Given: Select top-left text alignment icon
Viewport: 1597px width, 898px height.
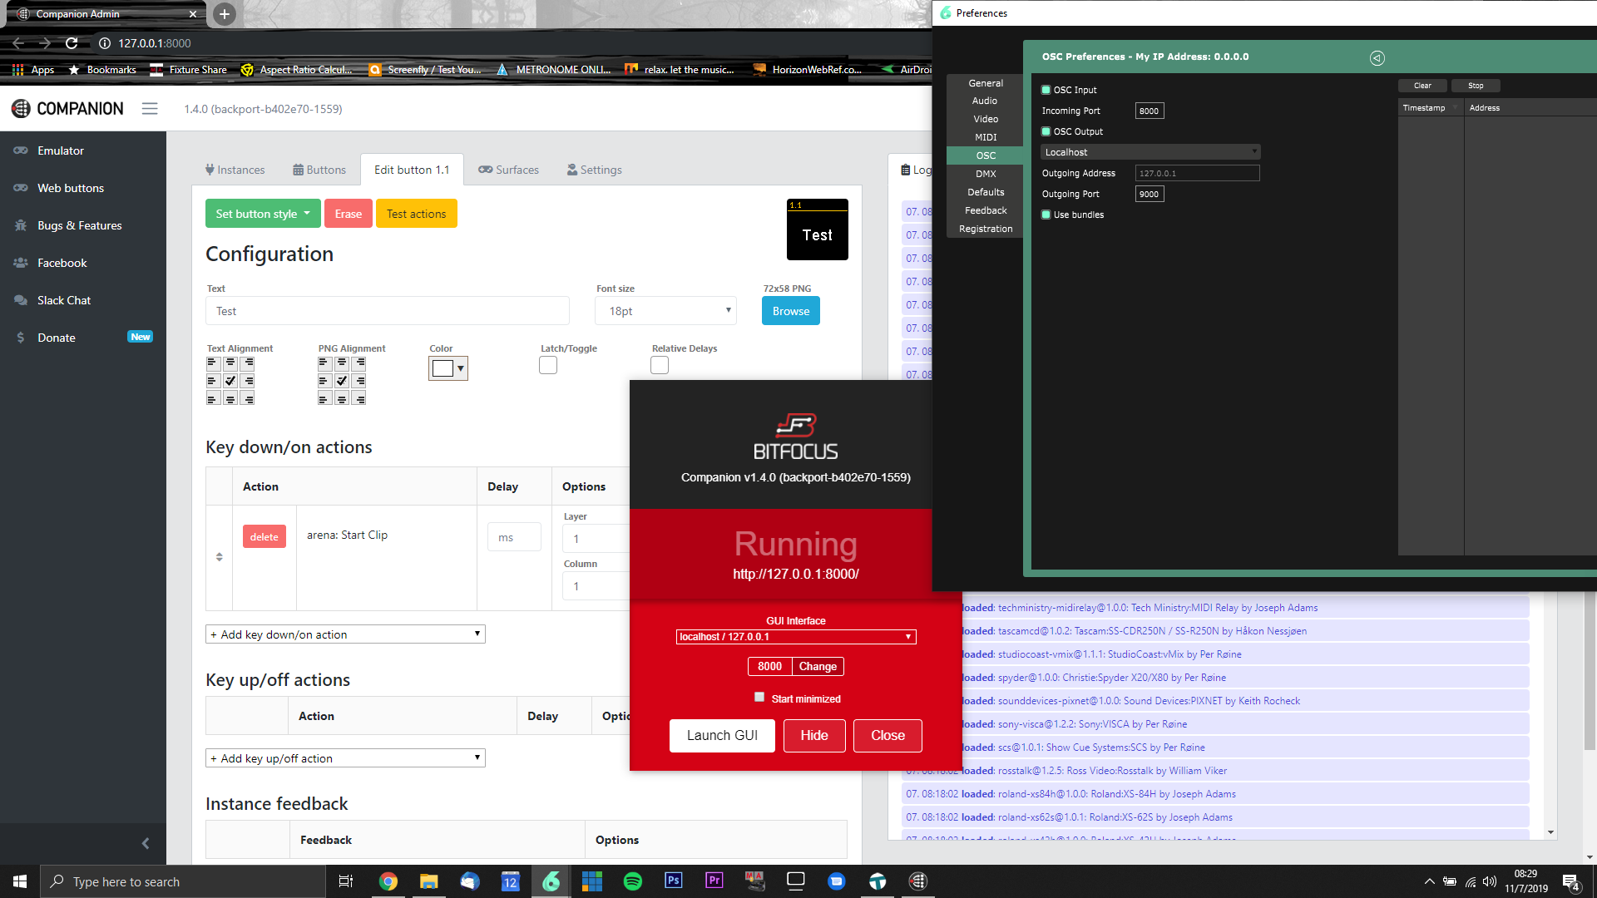Looking at the screenshot, I should 212,363.
